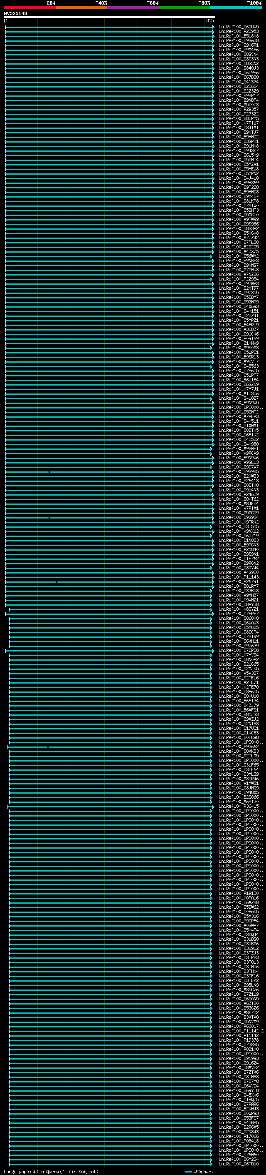Select hit label UniRef100_B6U1E4
This screenshot has width=266, height=1175.
point(239,380)
